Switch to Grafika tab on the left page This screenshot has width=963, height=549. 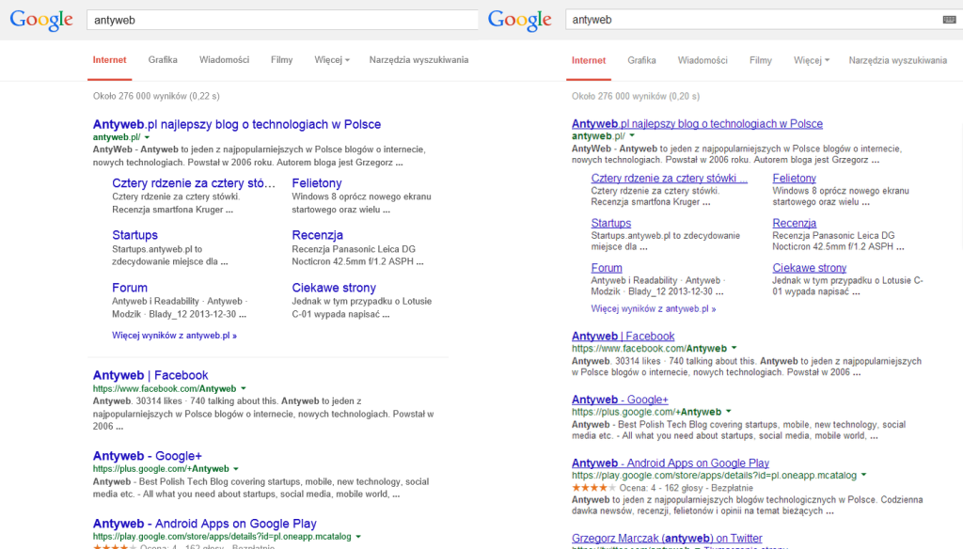coord(163,59)
